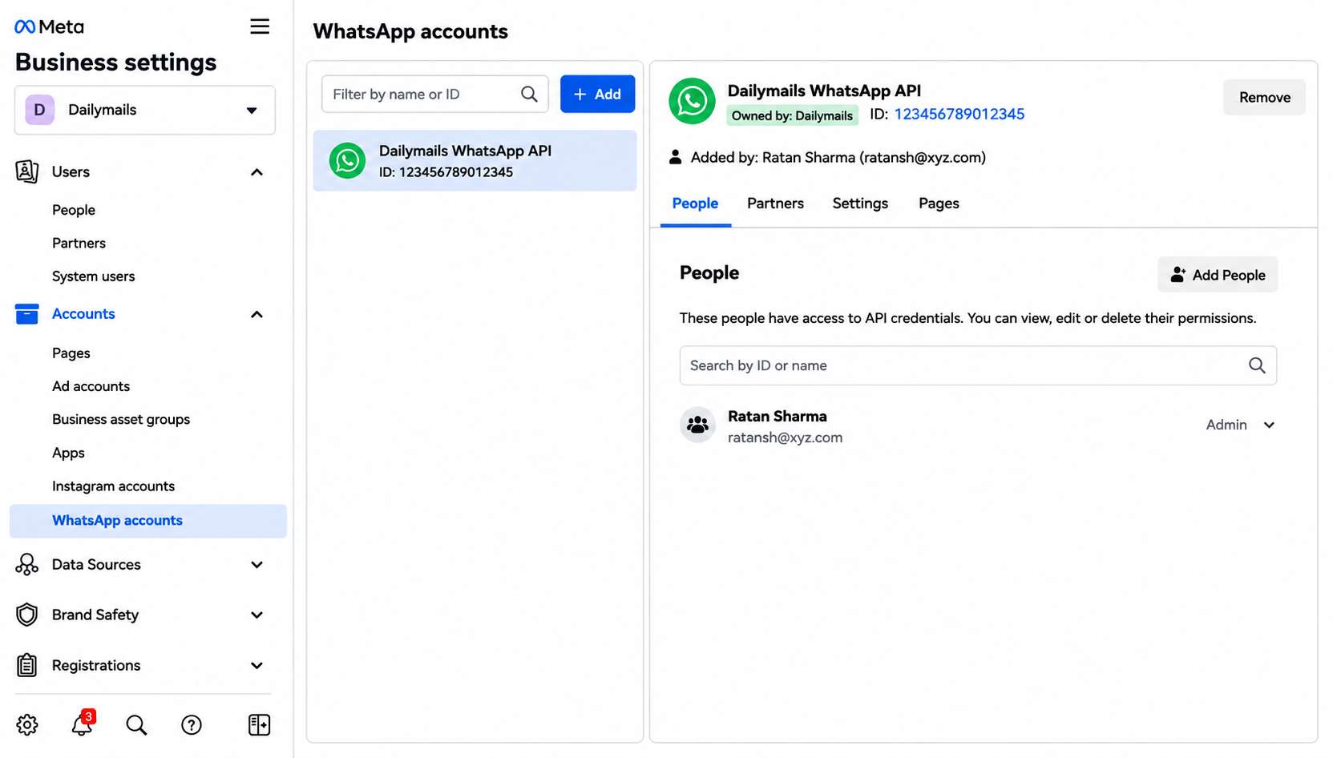
Task: Switch to the Partners tab
Action: pyautogui.click(x=775, y=204)
